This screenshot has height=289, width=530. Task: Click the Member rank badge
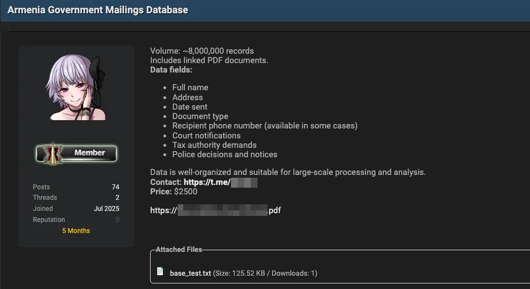click(x=76, y=153)
